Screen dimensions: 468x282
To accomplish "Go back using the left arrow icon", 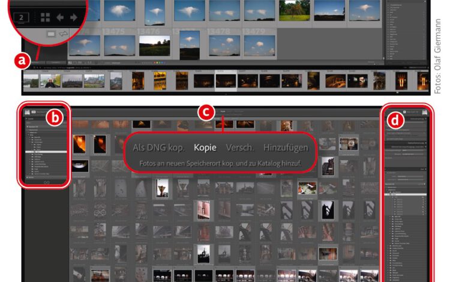I will coord(60,17).
